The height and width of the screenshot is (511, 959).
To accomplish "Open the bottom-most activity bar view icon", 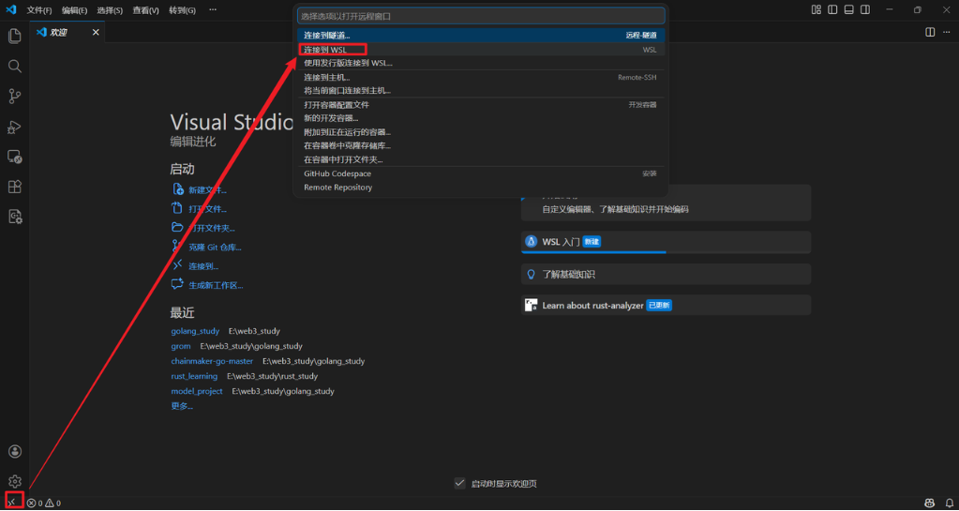I will point(15,216).
